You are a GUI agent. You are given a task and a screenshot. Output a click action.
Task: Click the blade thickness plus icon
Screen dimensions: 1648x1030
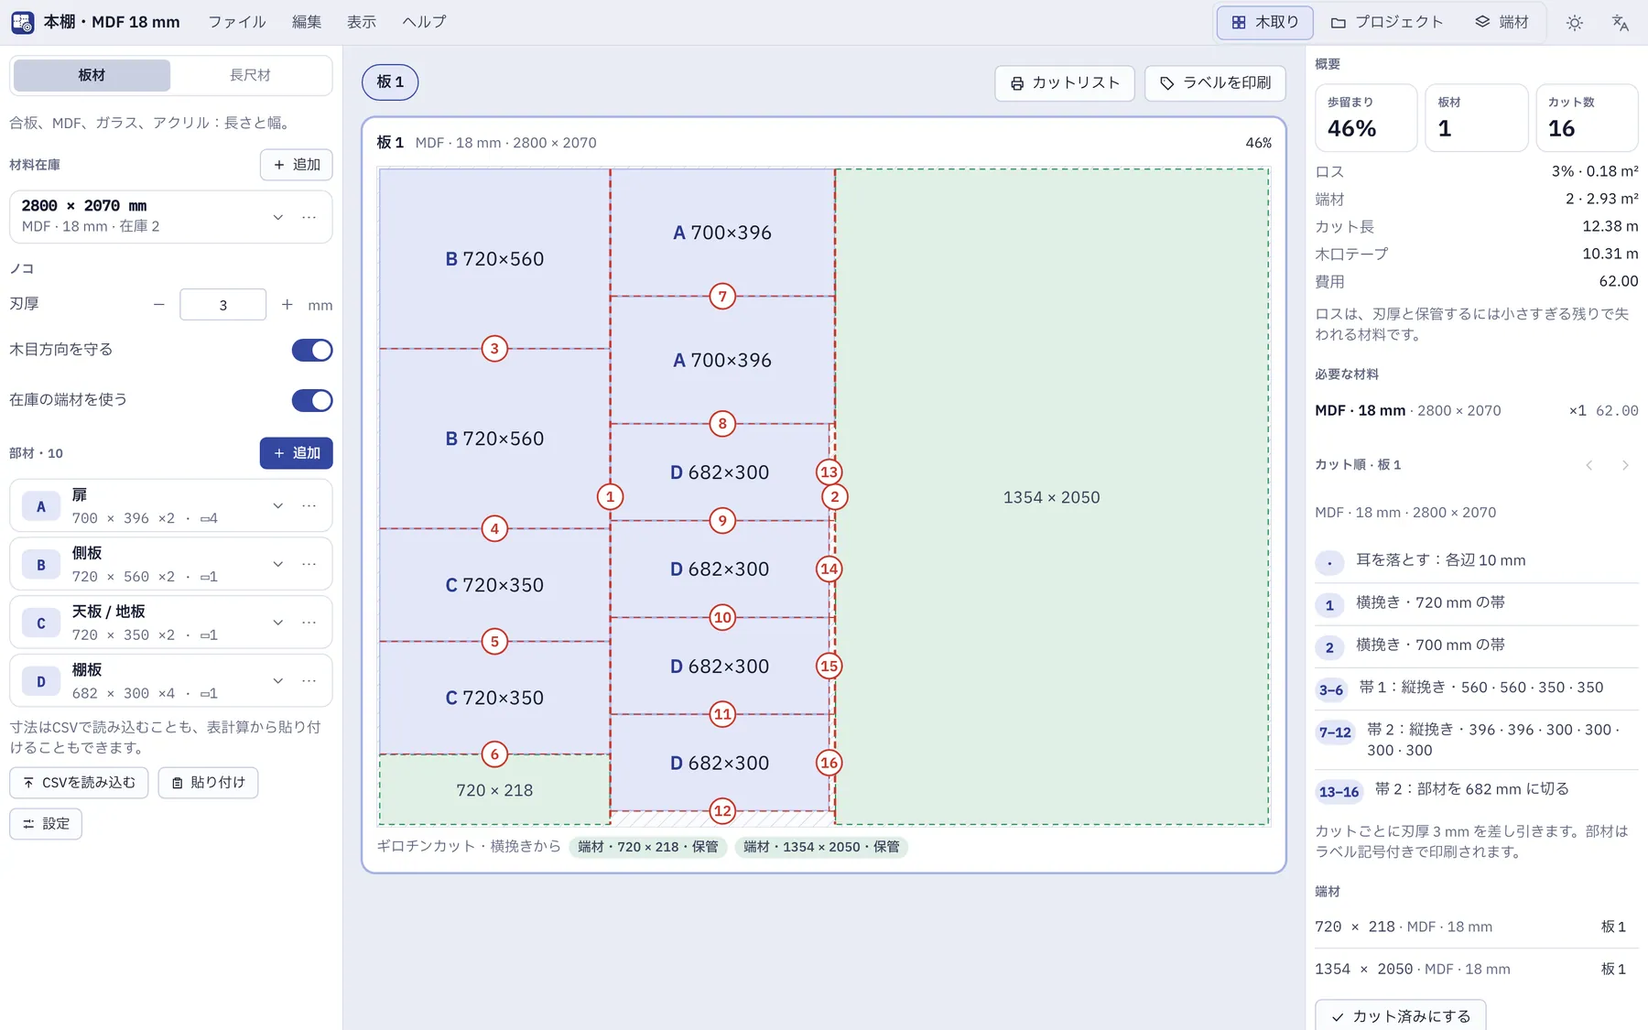coord(287,305)
